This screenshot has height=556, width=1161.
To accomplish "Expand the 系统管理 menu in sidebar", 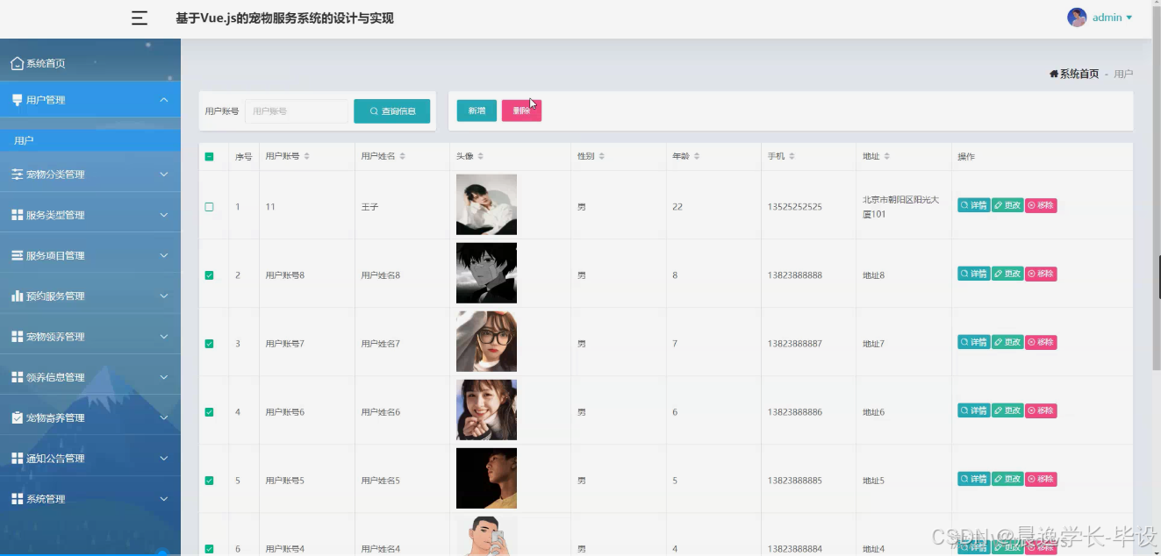I will [87, 498].
